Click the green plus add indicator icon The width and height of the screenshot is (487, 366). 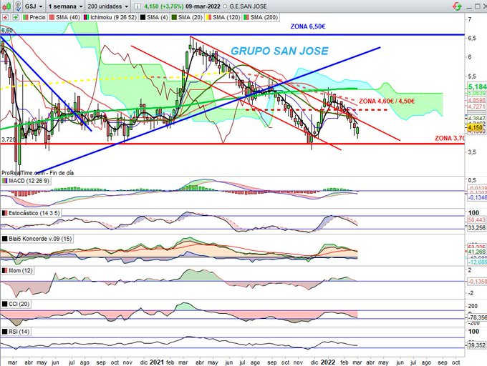coord(15,17)
